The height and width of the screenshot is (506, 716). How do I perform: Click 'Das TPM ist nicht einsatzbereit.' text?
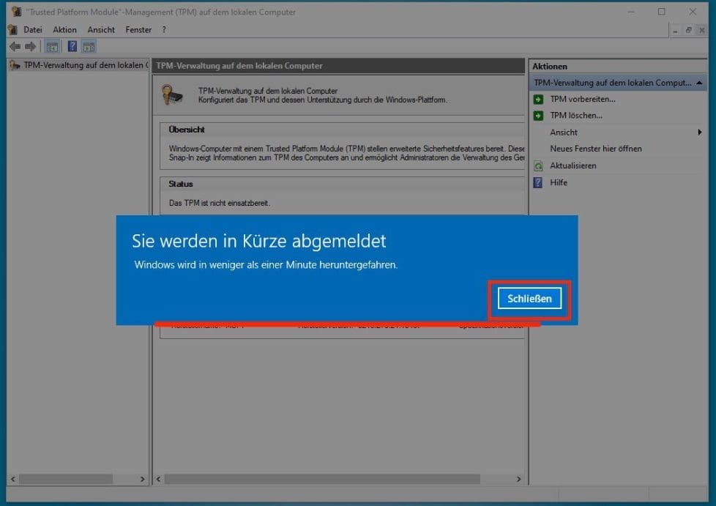click(x=219, y=203)
